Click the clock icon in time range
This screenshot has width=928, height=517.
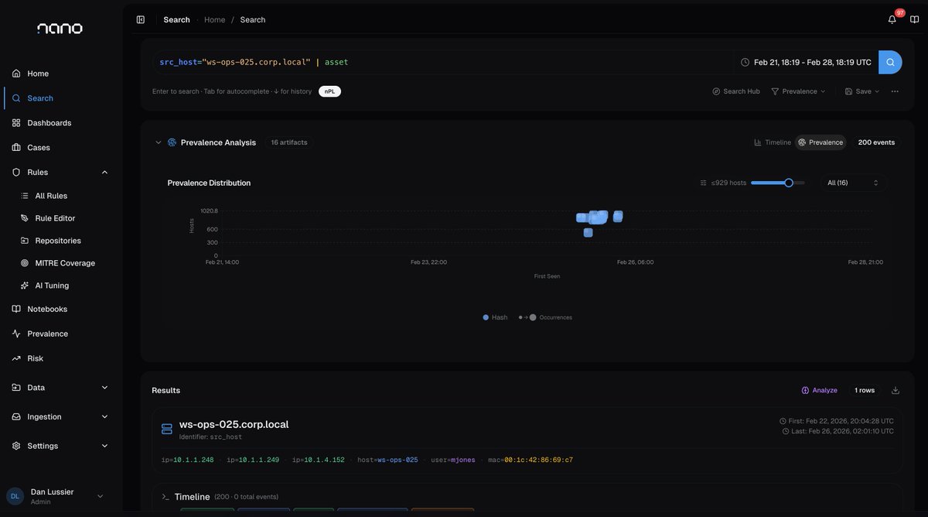pos(745,62)
